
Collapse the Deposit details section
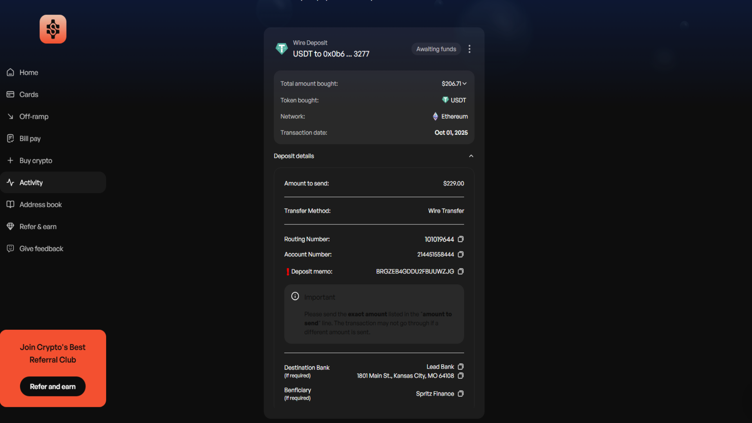[x=471, y=156]
